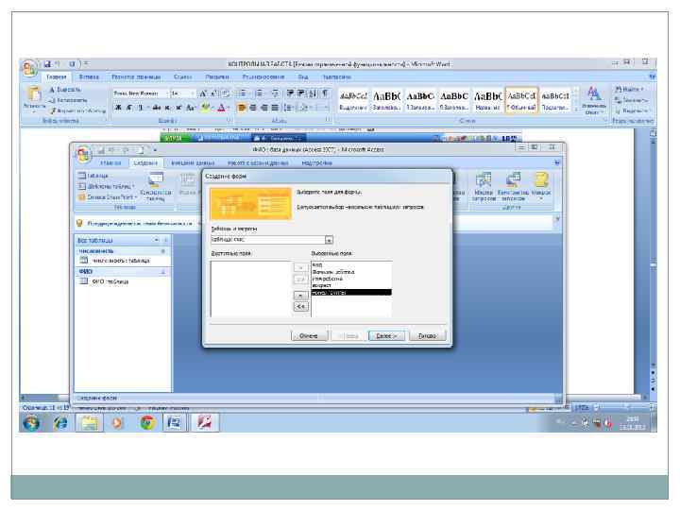
Task: Toggle show paragraph marks (¶) icon
Action: click(x=325, y=93)
